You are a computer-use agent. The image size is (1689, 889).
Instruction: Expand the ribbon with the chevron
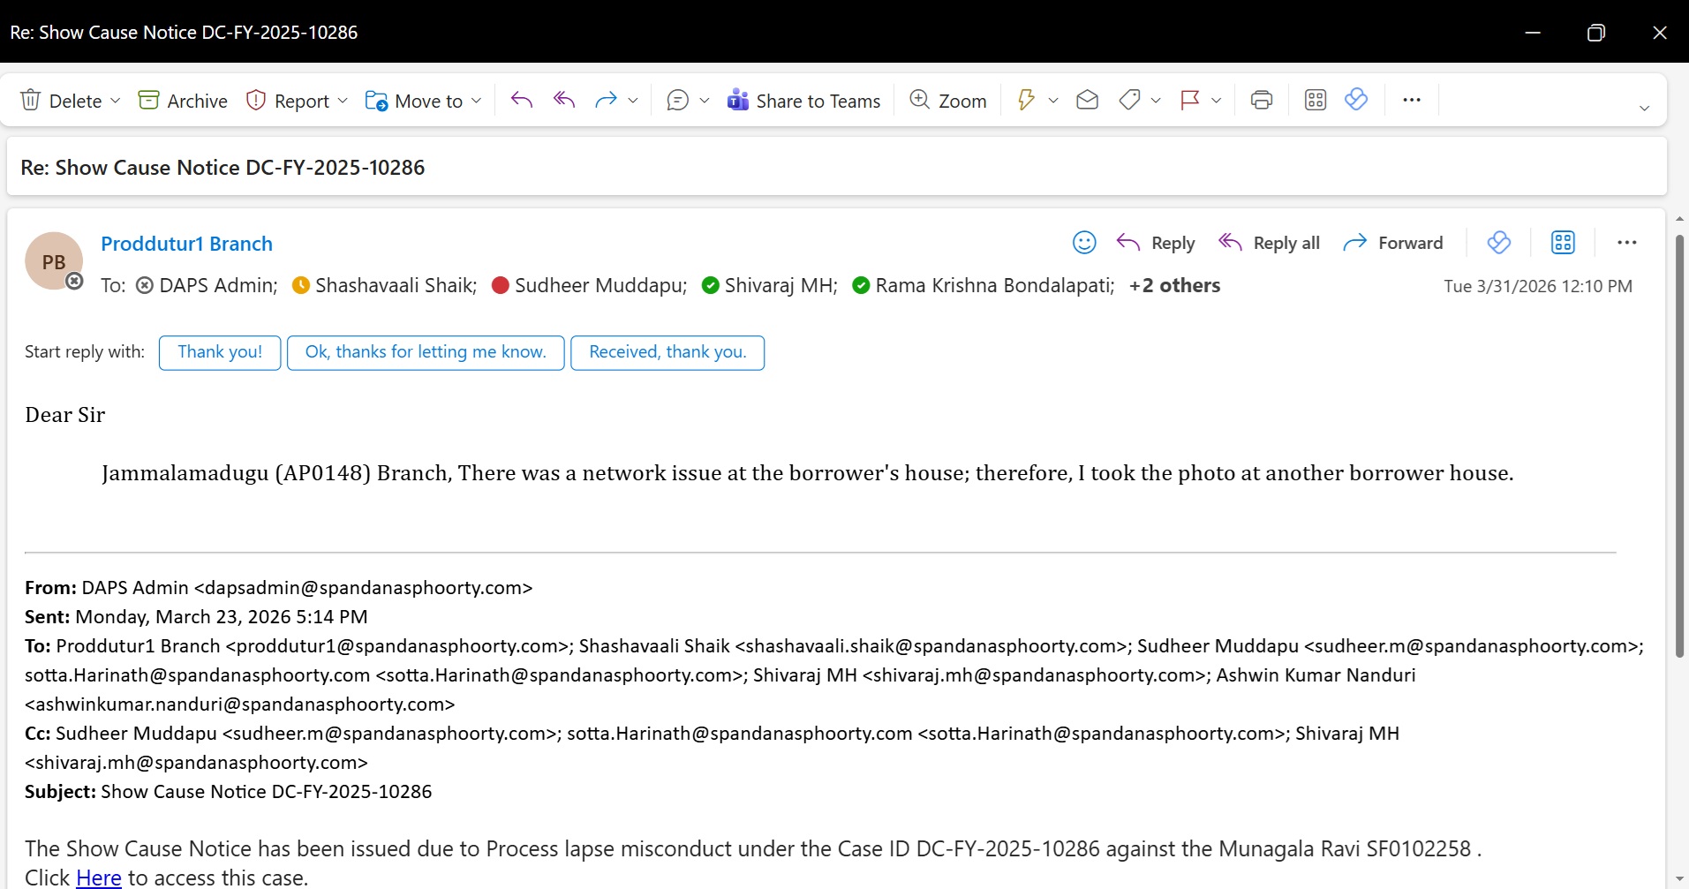pos(1644,108)
